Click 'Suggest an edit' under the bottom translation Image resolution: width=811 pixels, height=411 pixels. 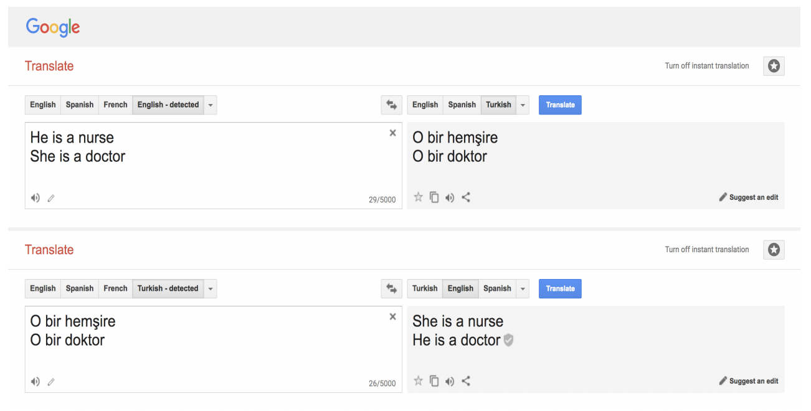point(749,381)
